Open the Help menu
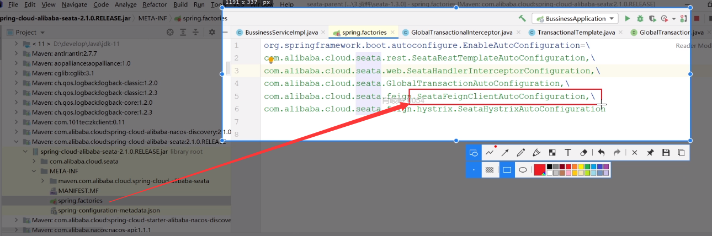The image size is (712, 236). (287, 4)
